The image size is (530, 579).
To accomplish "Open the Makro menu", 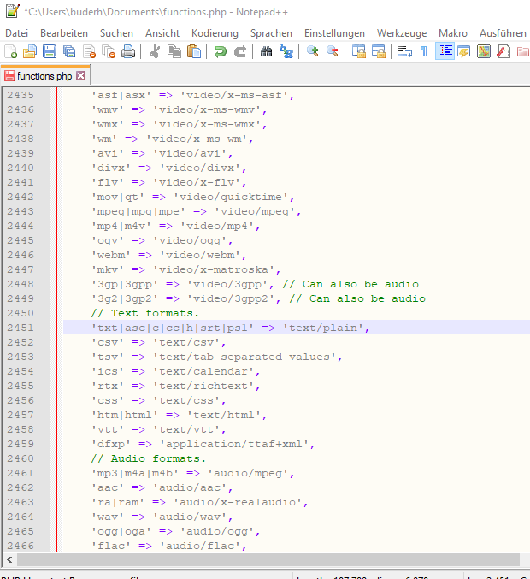I will [x=453, y=33].
